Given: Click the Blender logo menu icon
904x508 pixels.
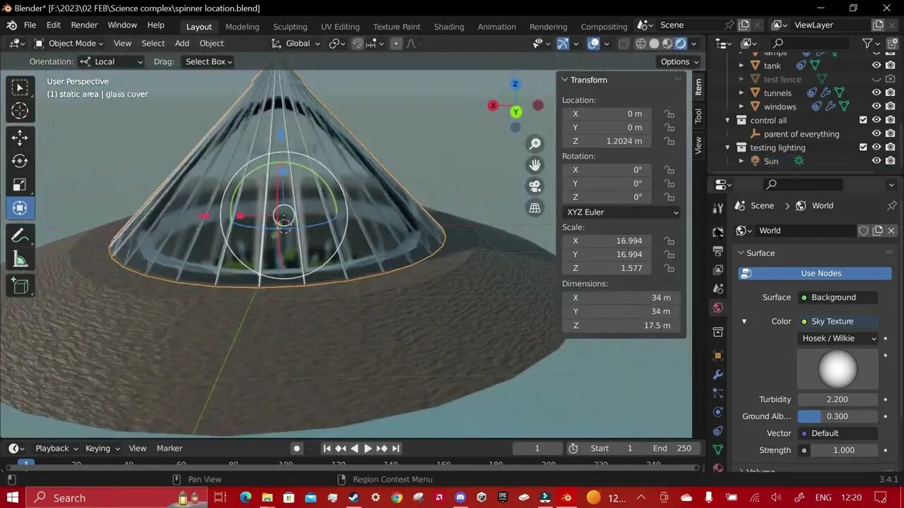Looking at the screenshot, I should 11,25.
